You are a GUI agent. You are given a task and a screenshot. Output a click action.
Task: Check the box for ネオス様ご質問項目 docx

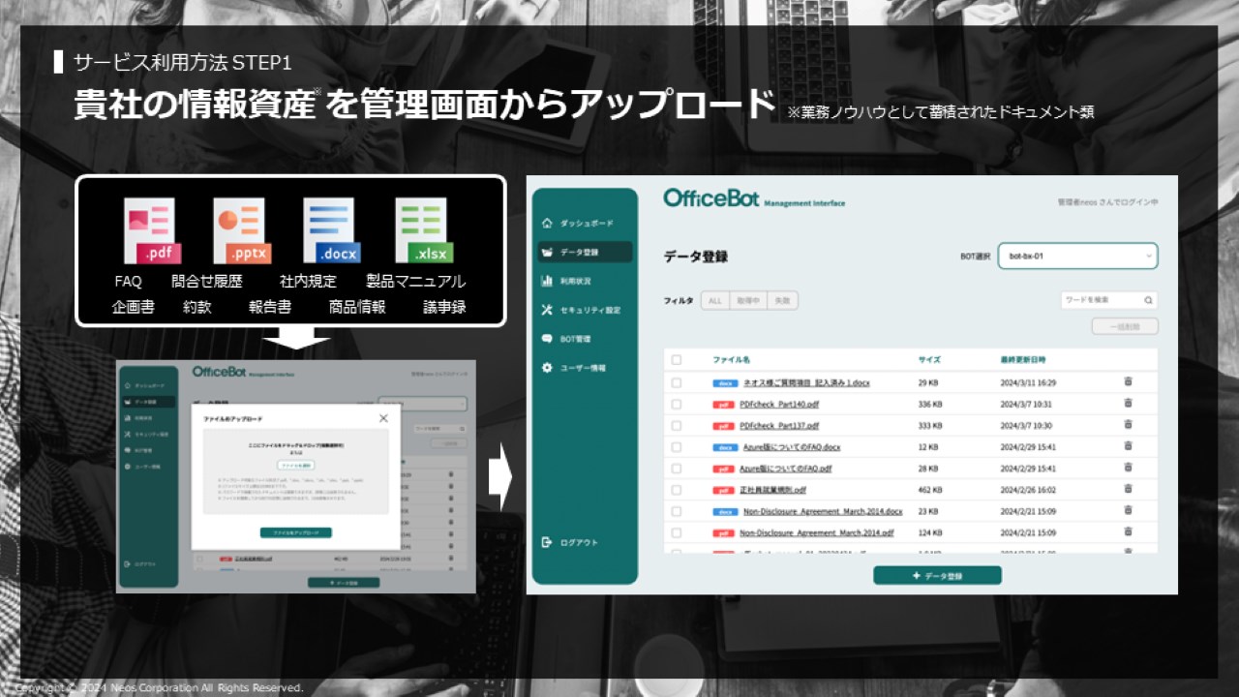point(677,382)
